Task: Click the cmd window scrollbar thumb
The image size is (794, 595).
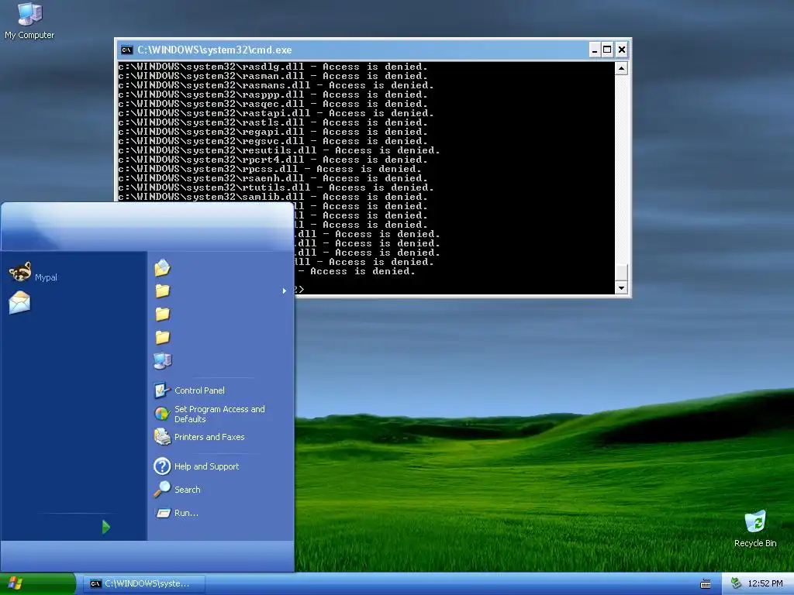Action: point(621,272)
